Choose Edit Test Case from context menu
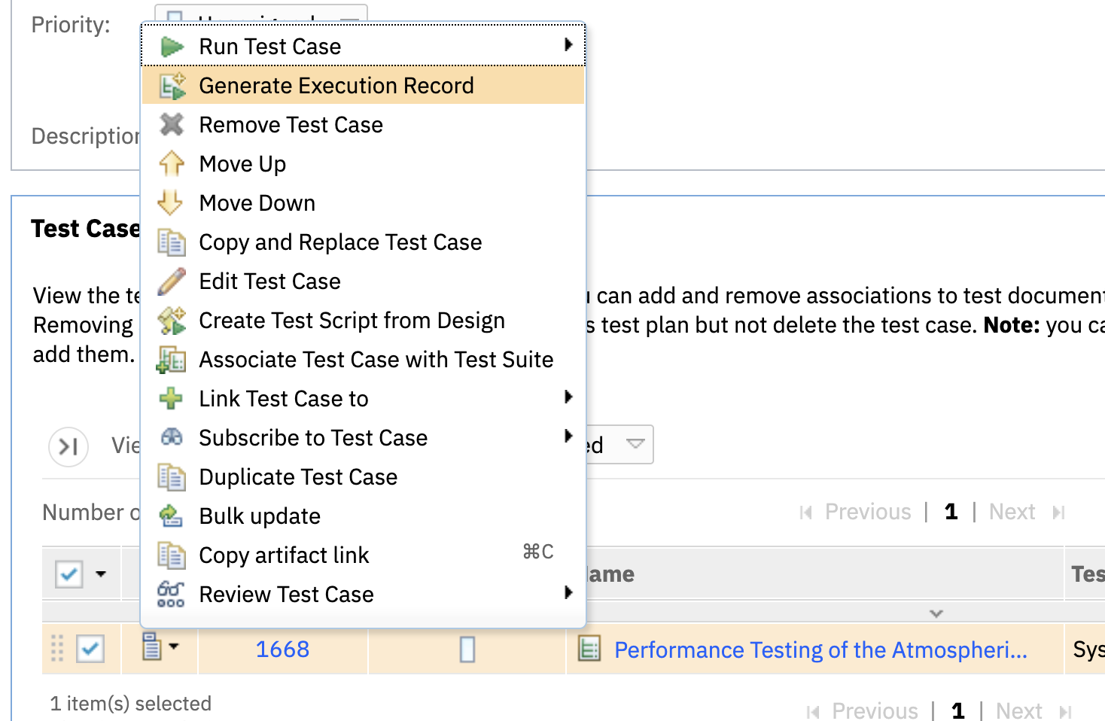The width and height of the screenshot is (1105, 721). [x=363, y=281]
